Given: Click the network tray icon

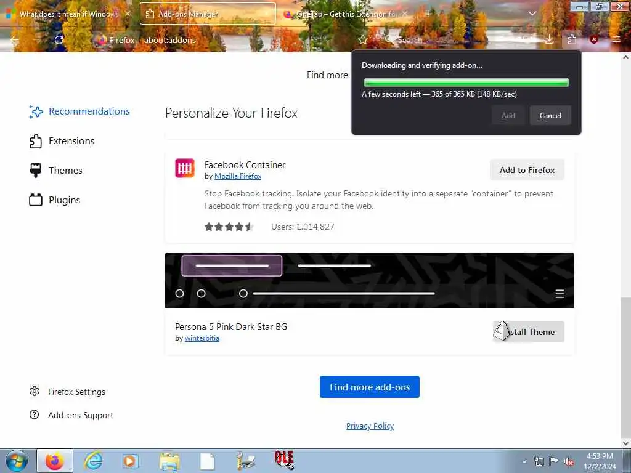Looking at the screenshot, I should pyautogui.click(x=539, y=461).
